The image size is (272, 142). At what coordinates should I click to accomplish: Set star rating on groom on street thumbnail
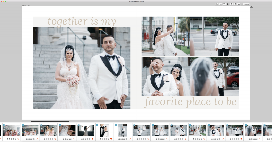[234, 139]
